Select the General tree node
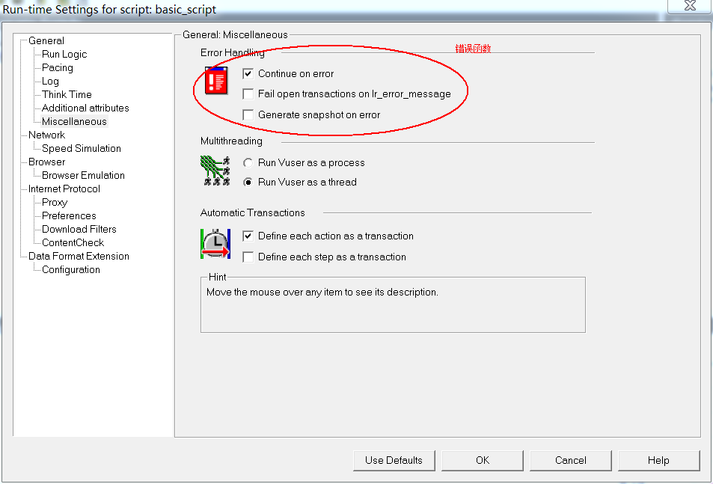The width and height of the screenshot is (713, 484). (46, 40)
